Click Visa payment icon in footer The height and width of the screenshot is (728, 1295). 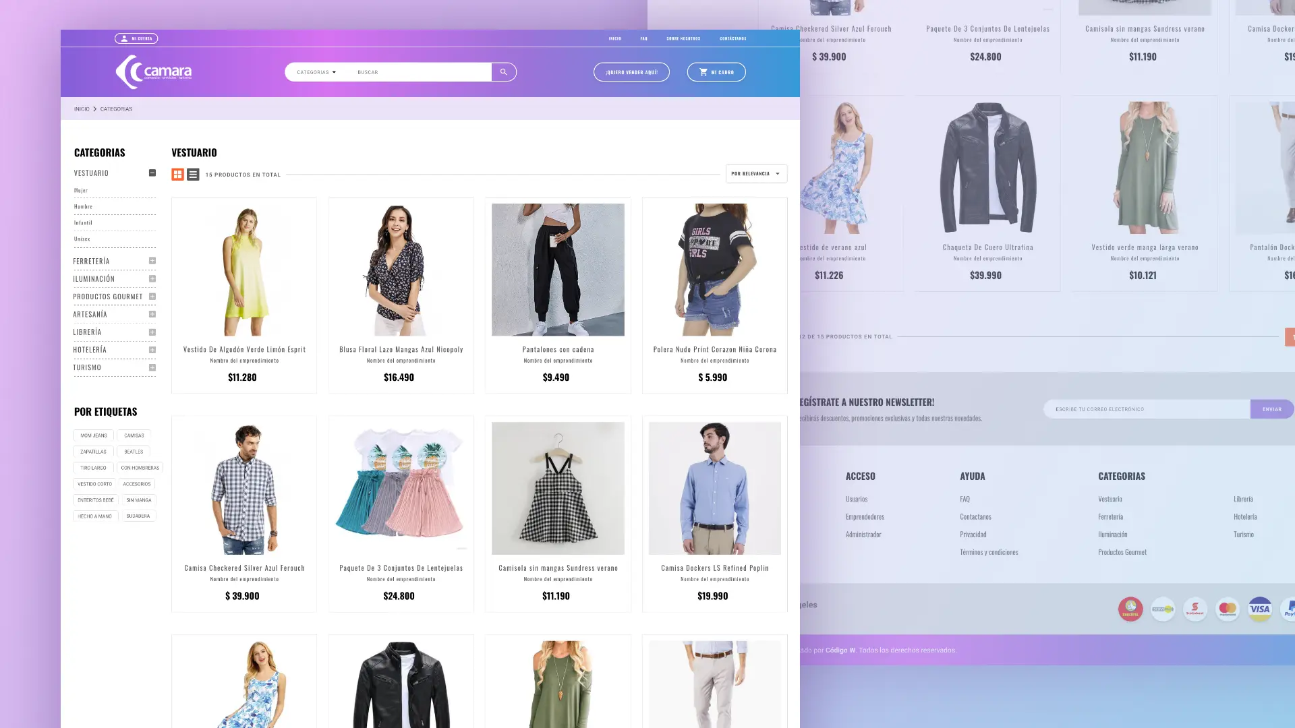(x=1260, y=609)
